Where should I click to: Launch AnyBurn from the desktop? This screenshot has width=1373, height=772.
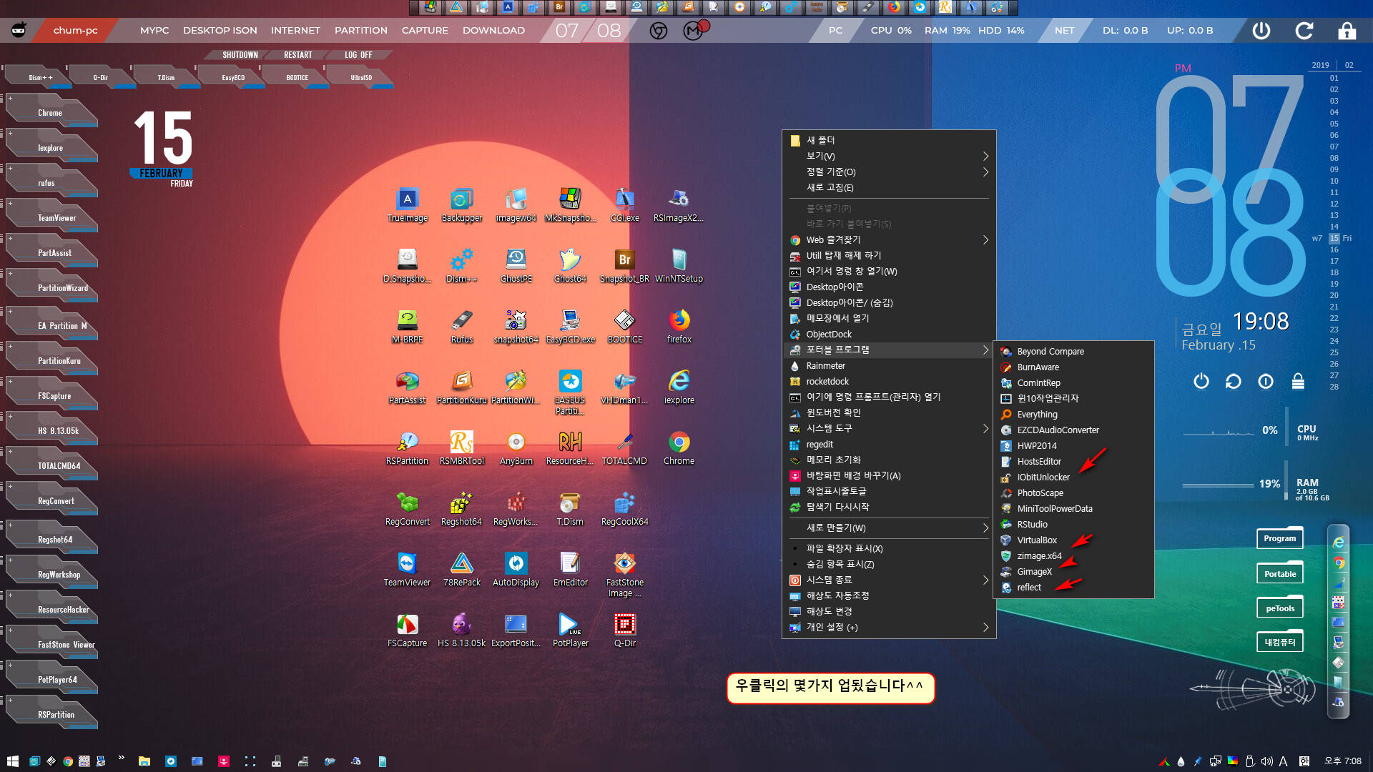(x=516, y=448)
